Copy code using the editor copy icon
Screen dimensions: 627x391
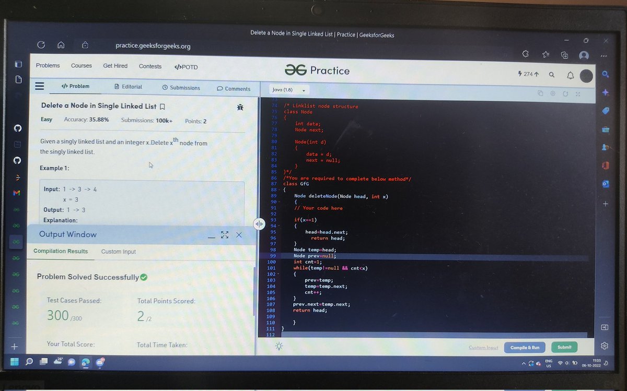[541, 93]
